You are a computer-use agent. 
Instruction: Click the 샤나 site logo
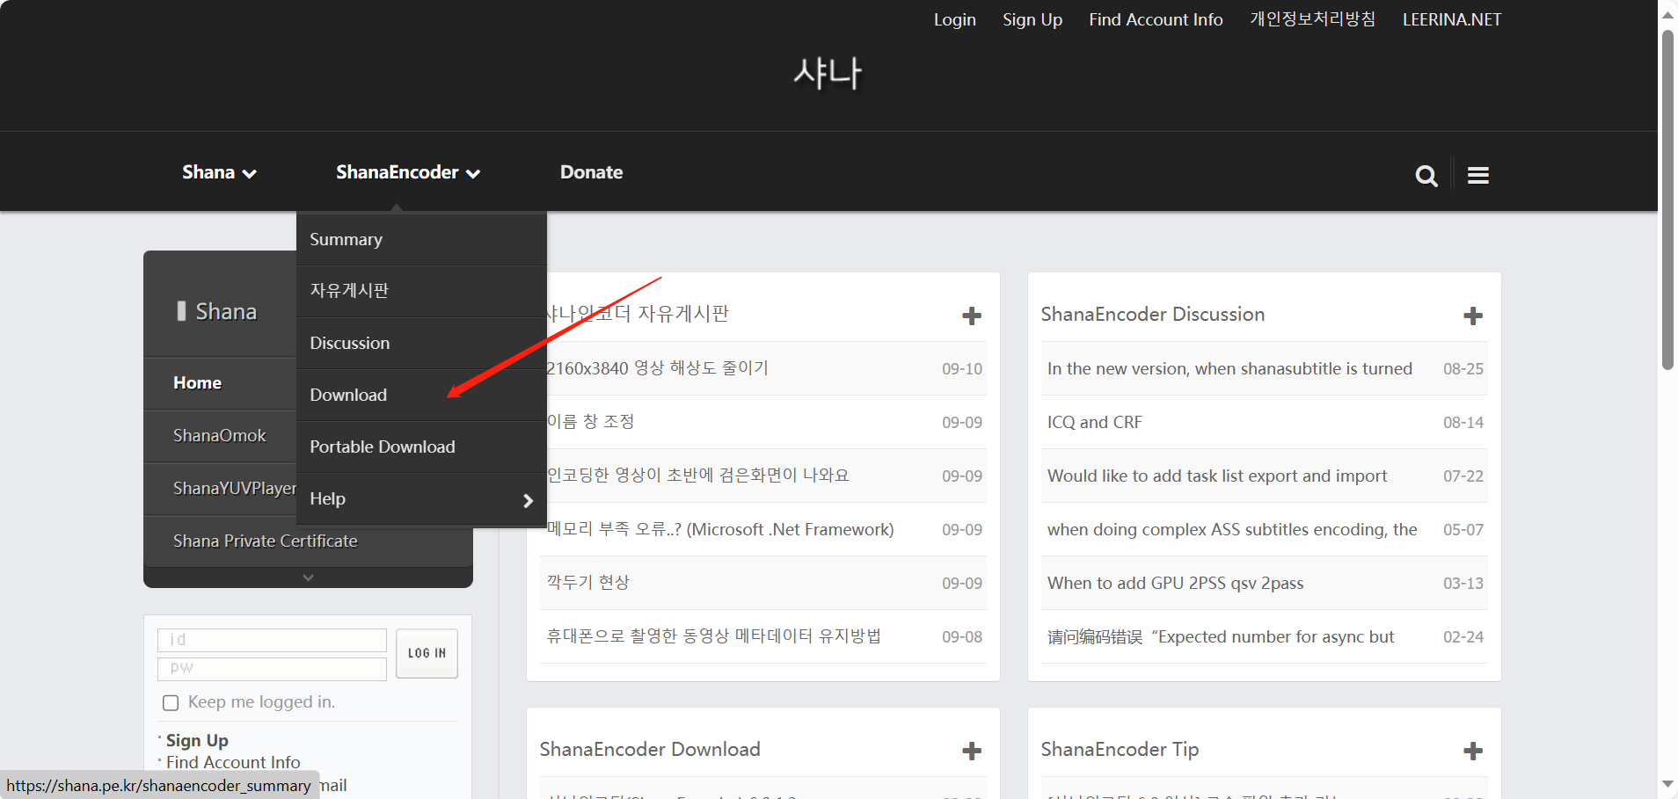point(828,73)
